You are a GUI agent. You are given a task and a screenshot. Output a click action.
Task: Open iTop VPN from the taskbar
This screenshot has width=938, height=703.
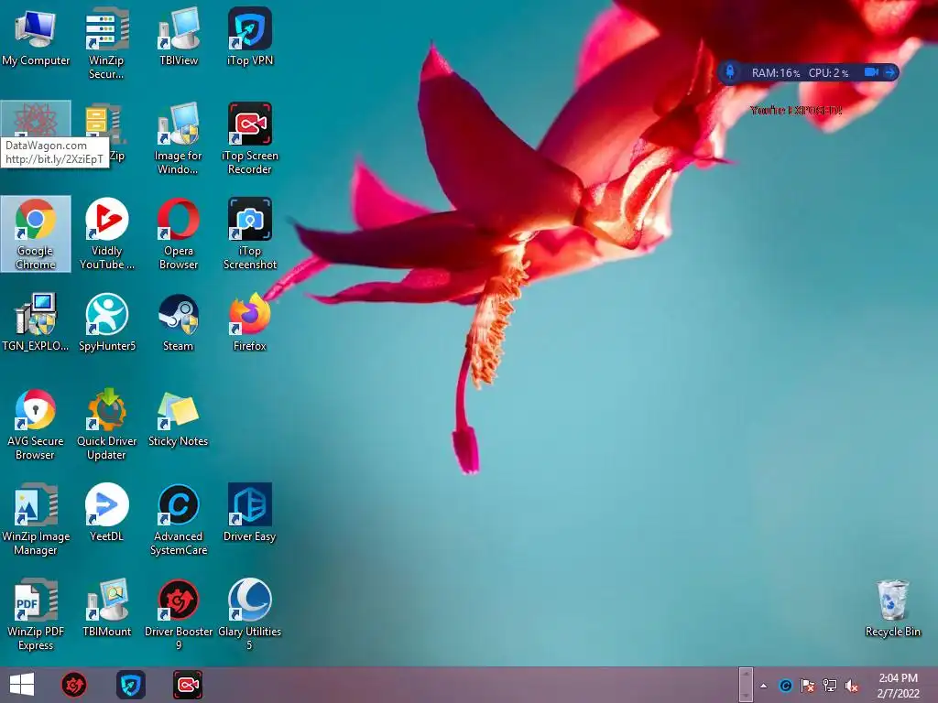coord(130,685)
